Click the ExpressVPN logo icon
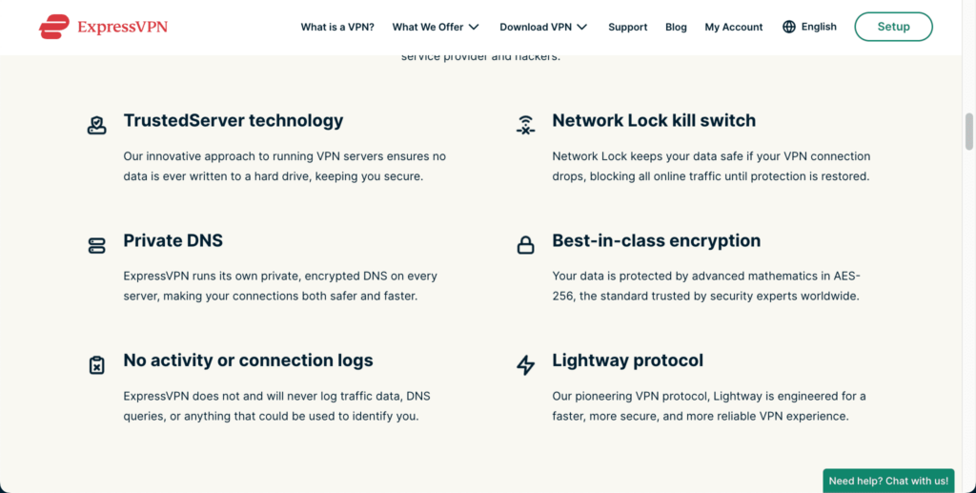This screenshot has height=493, width=976. pos(54,27)
